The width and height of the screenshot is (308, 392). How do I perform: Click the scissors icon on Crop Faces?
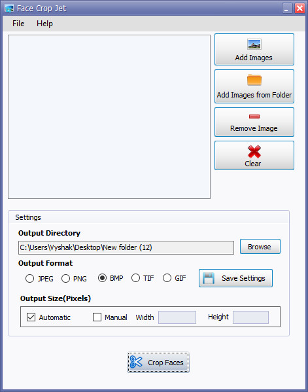(x=136, y=362)
